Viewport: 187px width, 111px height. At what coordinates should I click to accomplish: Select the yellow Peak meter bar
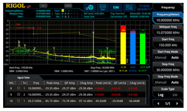(x=123, y=45)
